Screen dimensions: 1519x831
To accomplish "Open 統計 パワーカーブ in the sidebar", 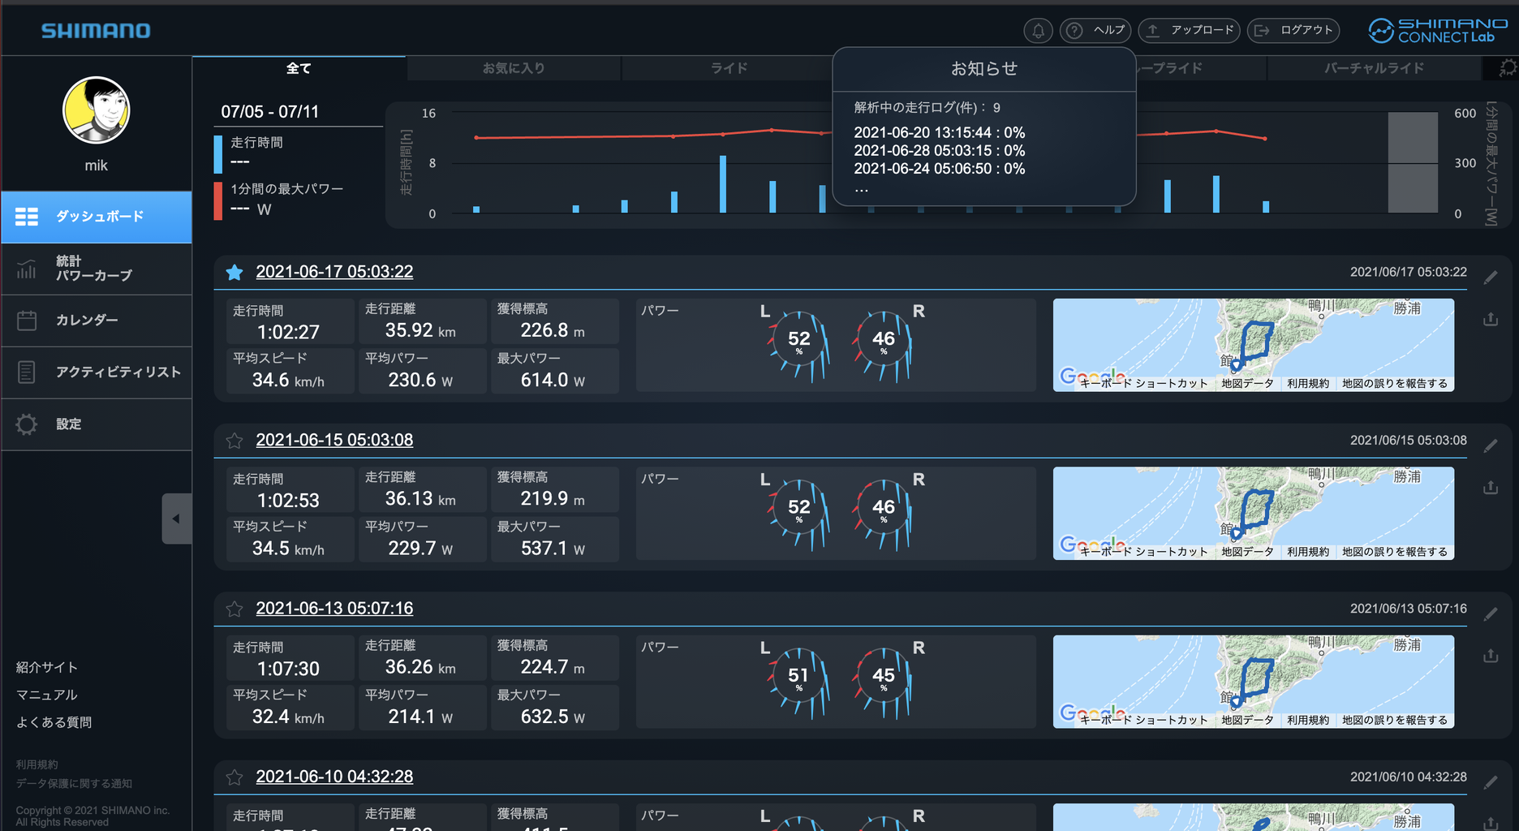I will pyautogui.click(x=97, y=269).
